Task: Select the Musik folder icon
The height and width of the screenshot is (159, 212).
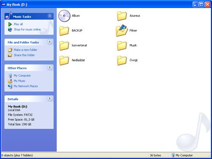Action: 122,46
